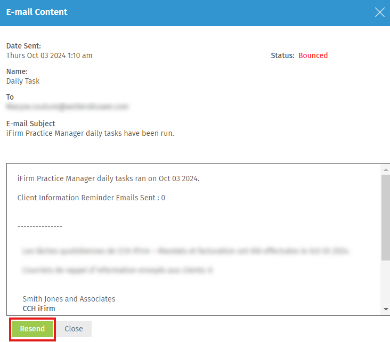This screenshot has width=390, height=342.
Task: Close the E-mail Content dialog with X
Action: tap(379, 12)
